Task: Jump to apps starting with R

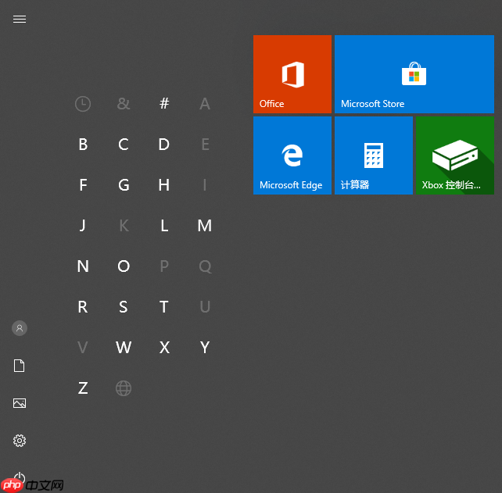Action: click(x=83, y=307)
